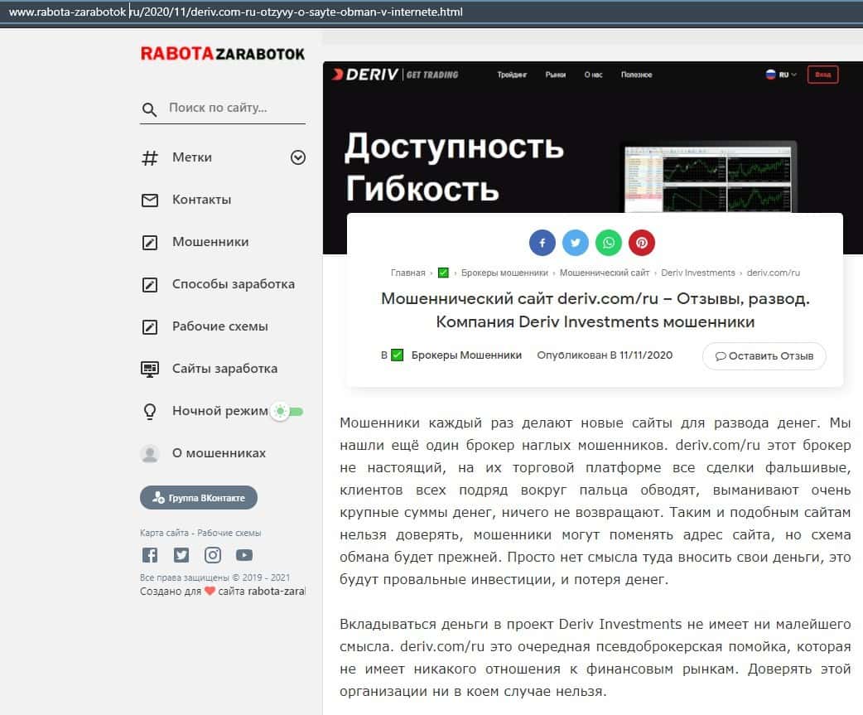Open the sidebar Instagram icon
Screen dimensions: 863x715
coord(213,555)
